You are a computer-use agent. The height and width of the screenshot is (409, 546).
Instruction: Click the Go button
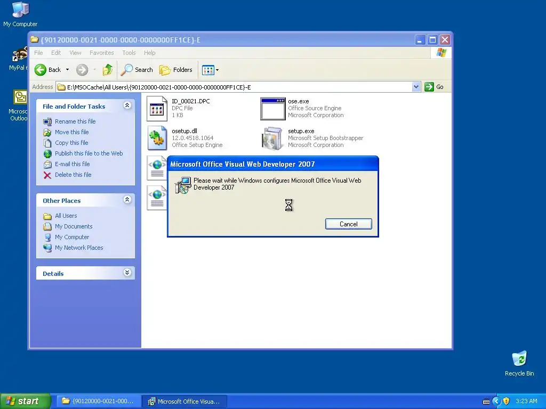pyautogui.click(x=434, y=87)
